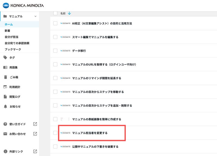Viewport: 217px width, 156px height.
Task: Click the タグ tag icon in sidebar
Action: [5, 57]
